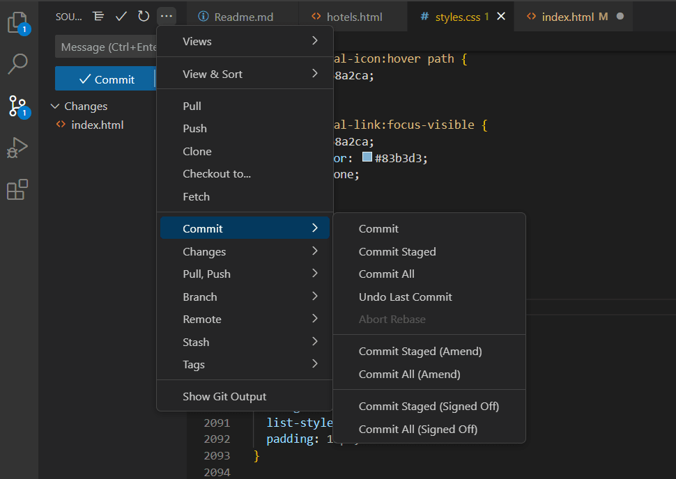Click line number 2091 in editor gutter
Viewport: 676px width, 479px height.
coord(217,423)
